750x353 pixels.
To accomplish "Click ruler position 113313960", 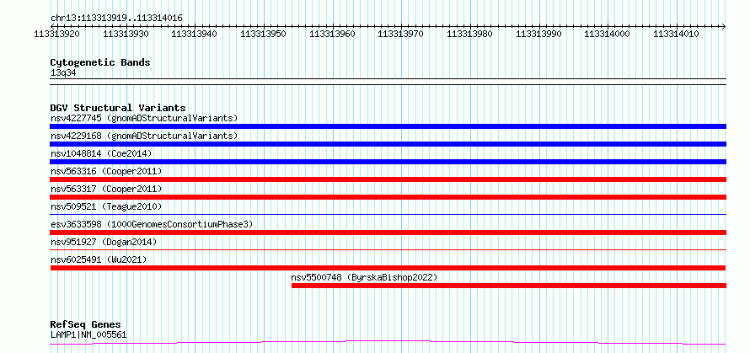I will [332, 34].
